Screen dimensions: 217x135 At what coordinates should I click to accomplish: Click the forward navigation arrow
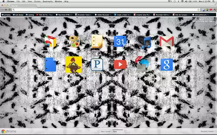click(x=6, y=10)
